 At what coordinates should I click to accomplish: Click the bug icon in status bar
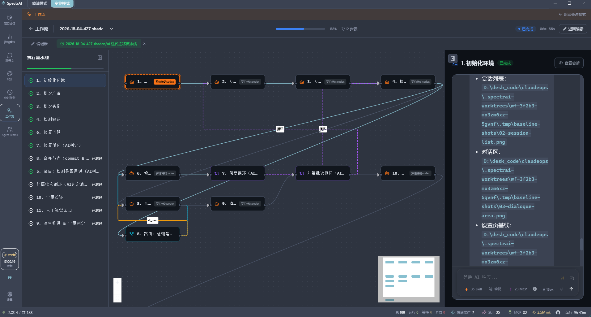click(x=558, y=312)
